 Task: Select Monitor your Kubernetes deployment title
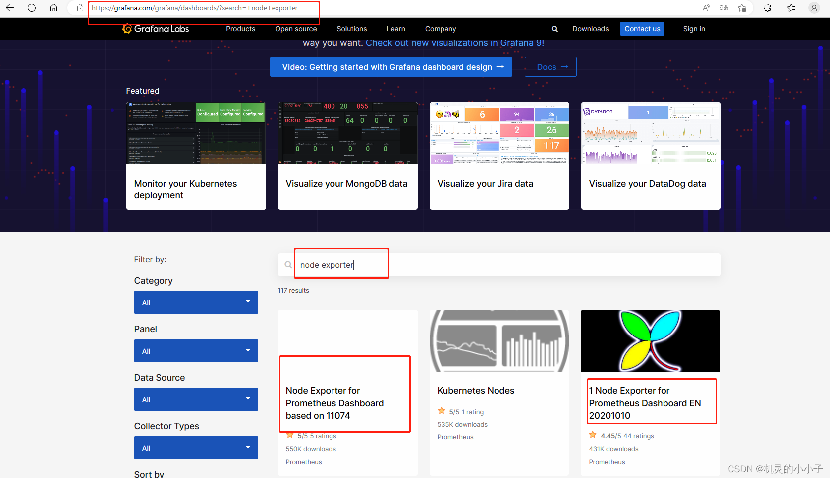point(186,190)
